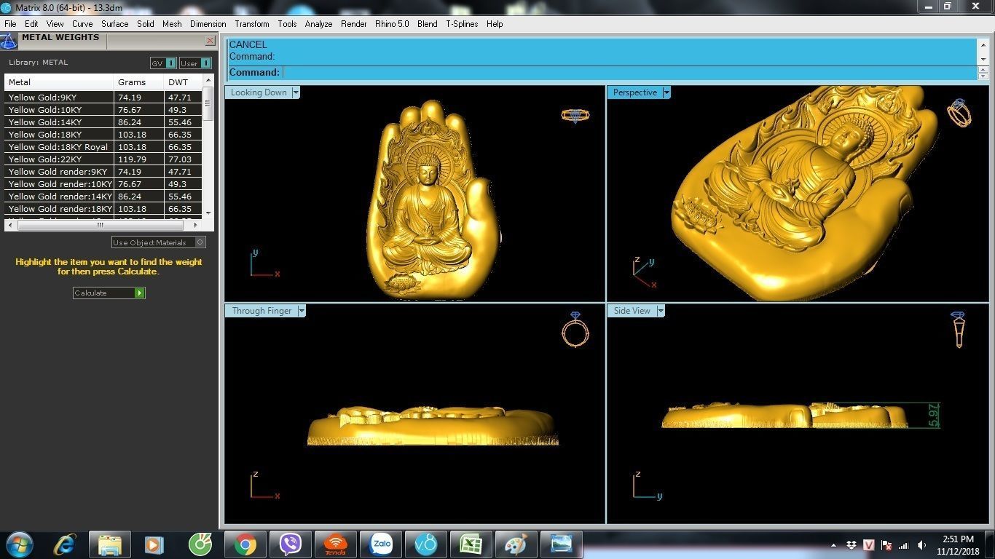Select Yellow Gold render:14KY row
The width and height of the screenshot is (995, 559).
pyautogui.click(x=103, y=197)
